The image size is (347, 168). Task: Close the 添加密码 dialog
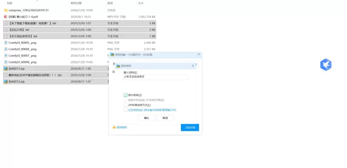[193, 66]
